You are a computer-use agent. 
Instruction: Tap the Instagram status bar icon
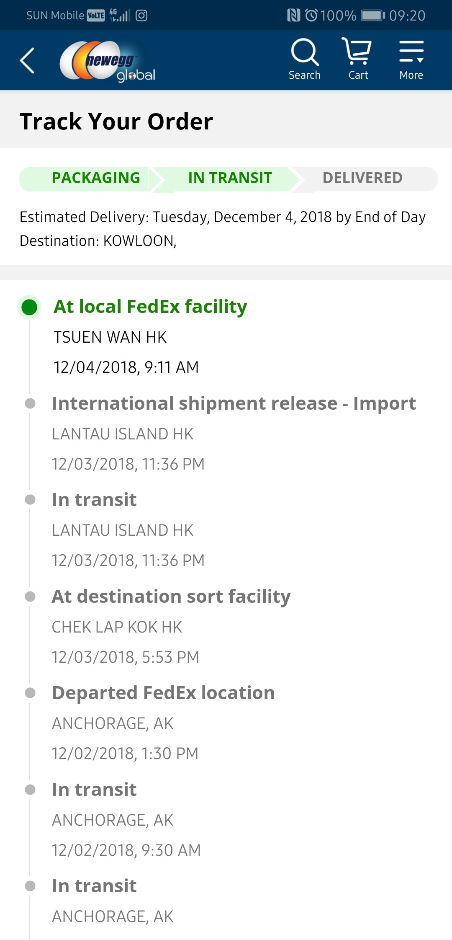141,15
